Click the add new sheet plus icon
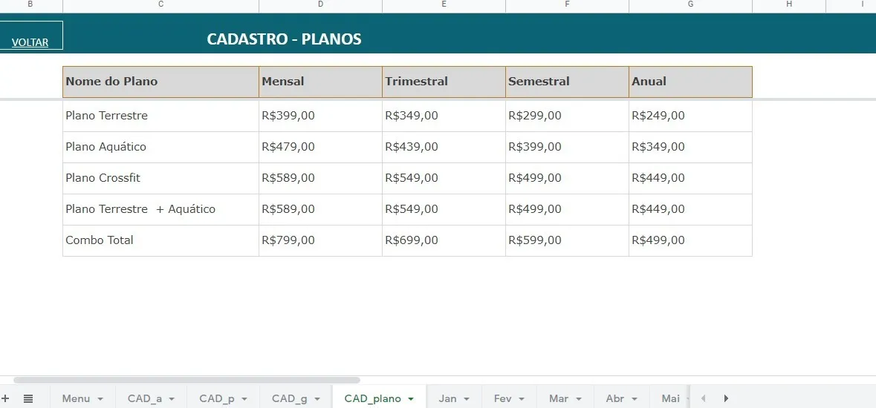876x408 pixels. [5, 398]
